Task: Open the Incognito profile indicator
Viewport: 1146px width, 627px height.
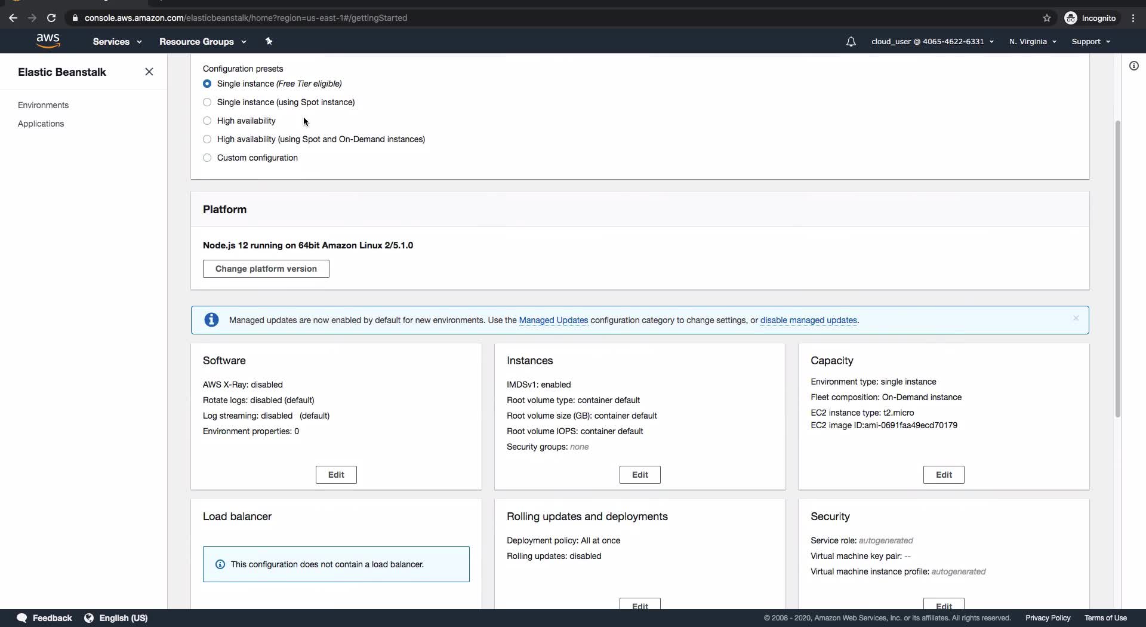Action: tap(1090, 18)
